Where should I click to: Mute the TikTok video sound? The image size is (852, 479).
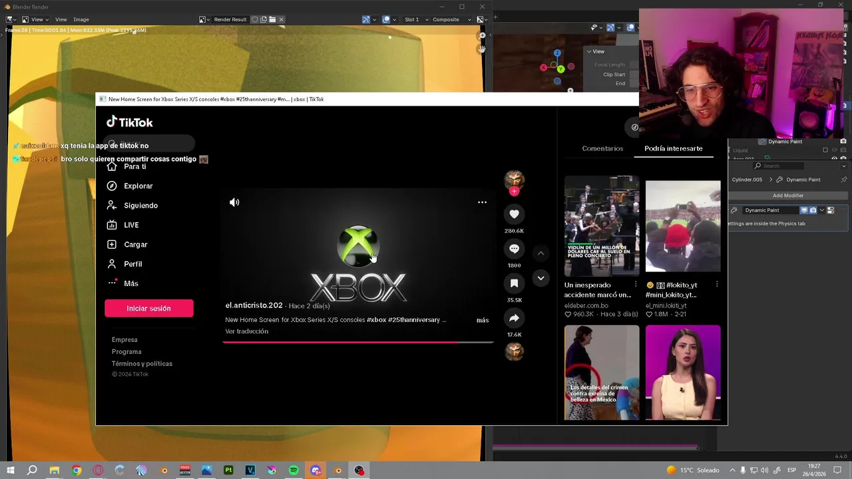234,202
